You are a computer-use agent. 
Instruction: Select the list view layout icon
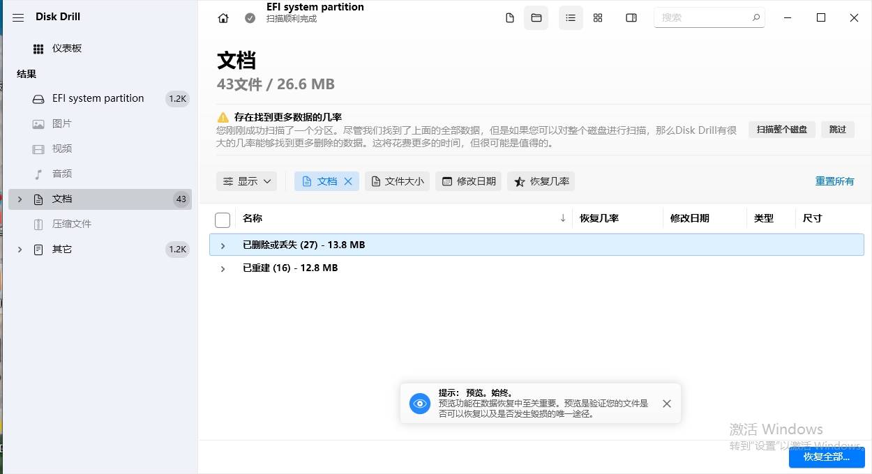coord(571,18)
